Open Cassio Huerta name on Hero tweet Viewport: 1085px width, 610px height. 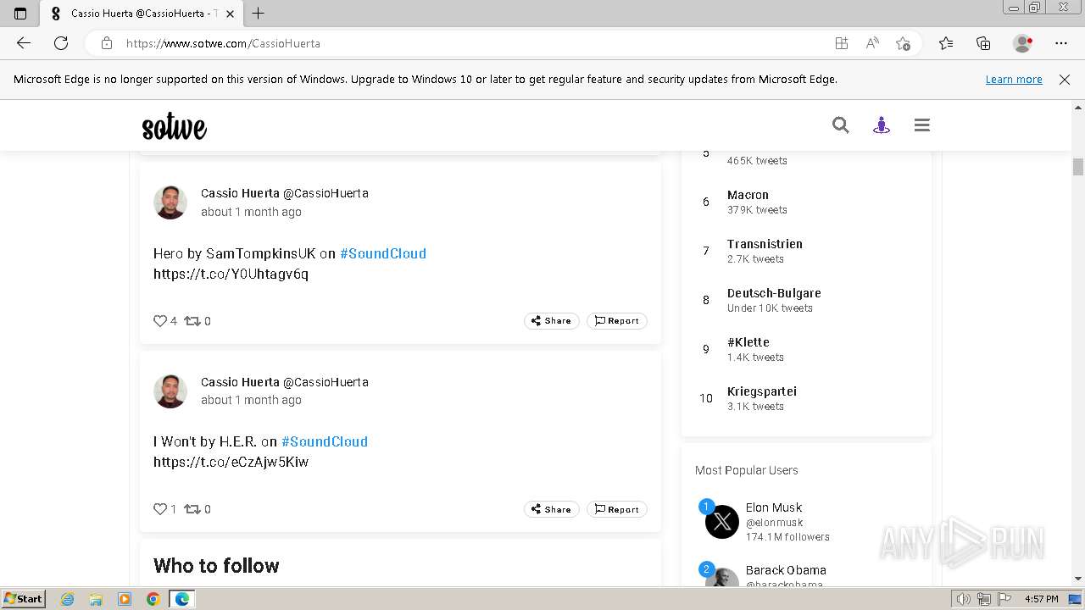240,193
